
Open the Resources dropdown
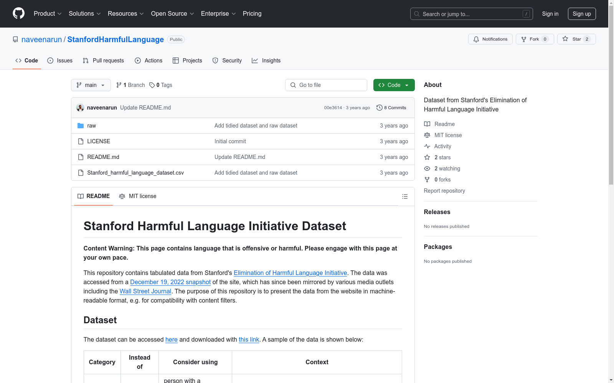(126, 14)
